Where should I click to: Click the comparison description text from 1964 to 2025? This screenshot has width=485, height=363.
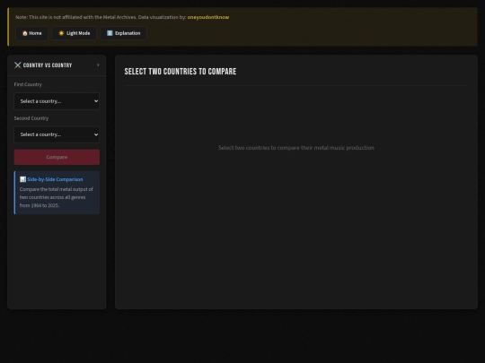pyautogui.click(x=57, y=197)
